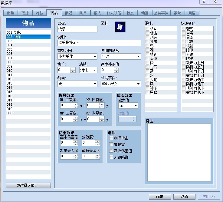Click the 取消 button

184,197
